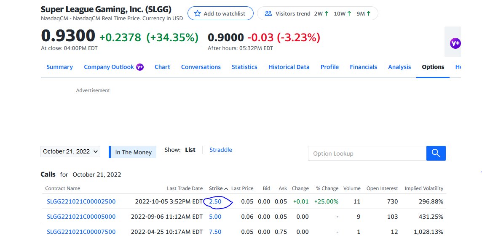The image size is (482, 246).
Task: Click the +34.35% gain percentage
Action: pyautogui.click(x=172, y=37)
